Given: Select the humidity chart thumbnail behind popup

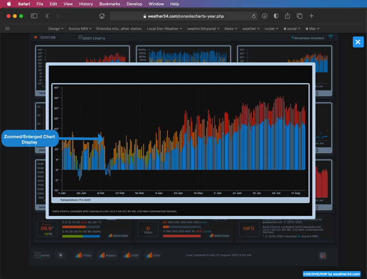Looking at the screenshot, I should [183, 54].
